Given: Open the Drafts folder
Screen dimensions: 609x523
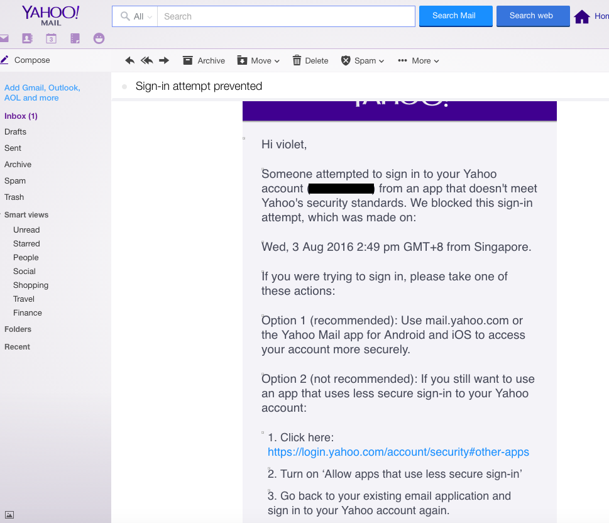Looking at the screenshot, I should 16,132.
